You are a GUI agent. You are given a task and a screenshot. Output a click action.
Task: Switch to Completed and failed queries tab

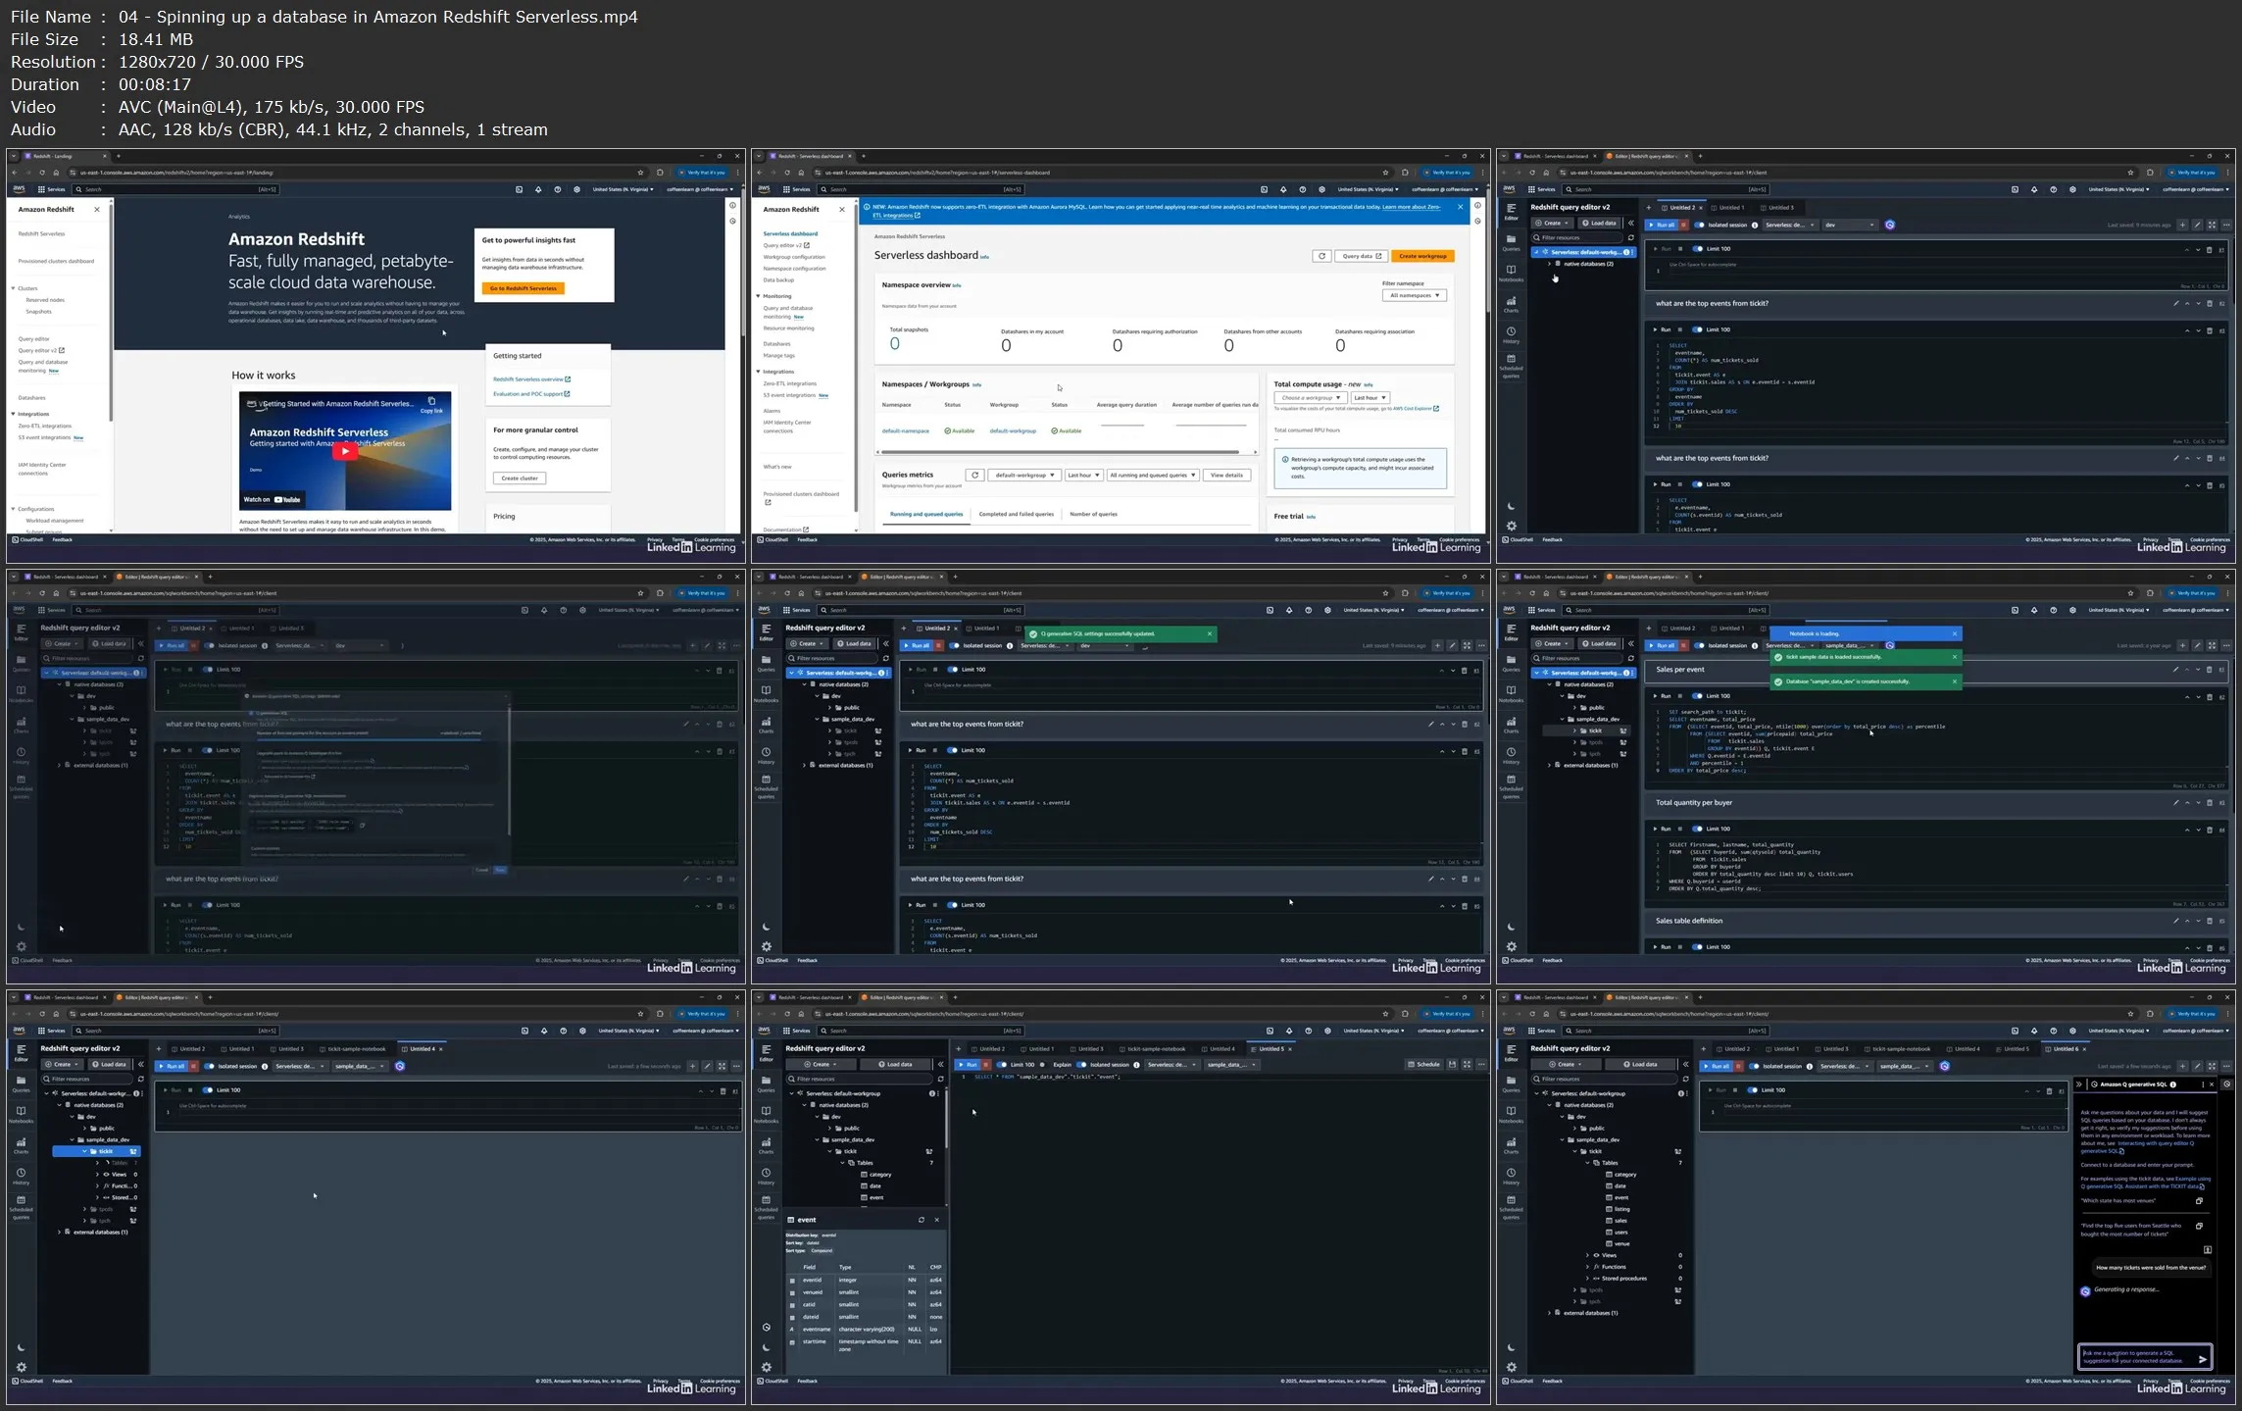(1017, 514)
